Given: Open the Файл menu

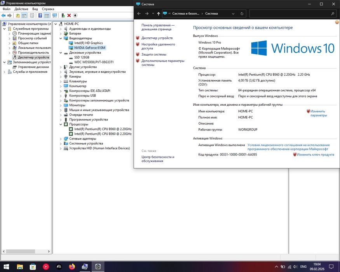Looking at the screenshot, I should click(7, 9).
